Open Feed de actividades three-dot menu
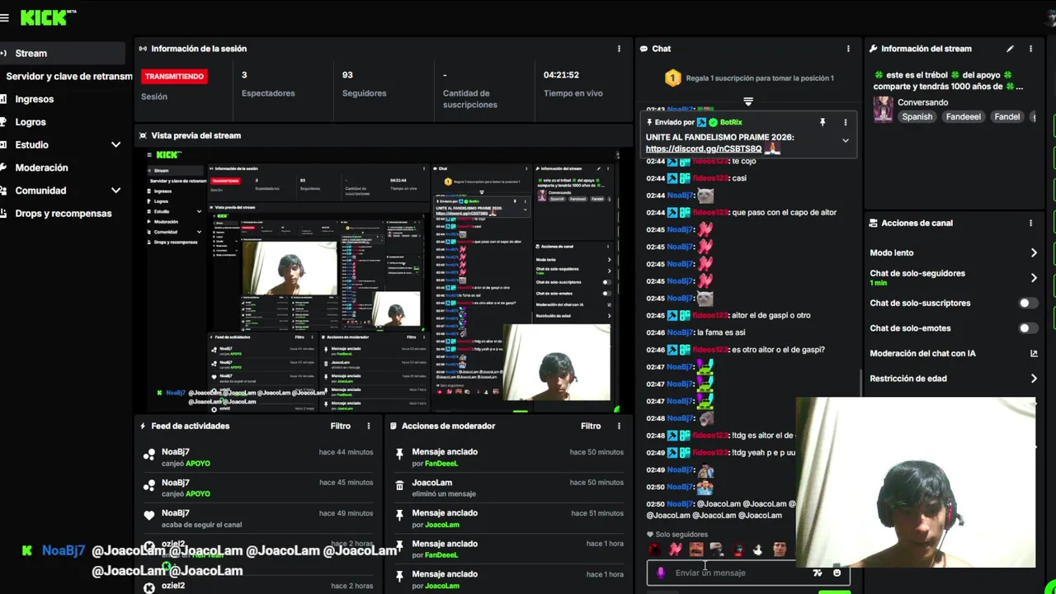Screen dimensions: 1056x594 click(369, 427)
